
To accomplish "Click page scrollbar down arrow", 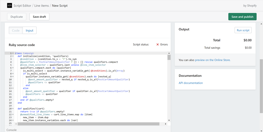I will (261, 130).
